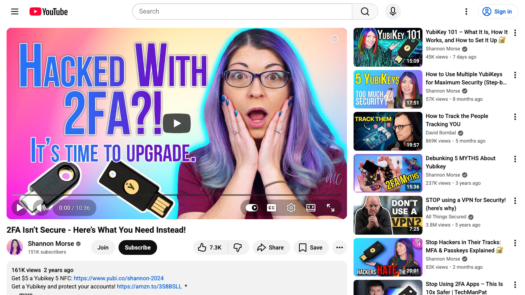Go to YouTube home via logo

pos(48,11)
